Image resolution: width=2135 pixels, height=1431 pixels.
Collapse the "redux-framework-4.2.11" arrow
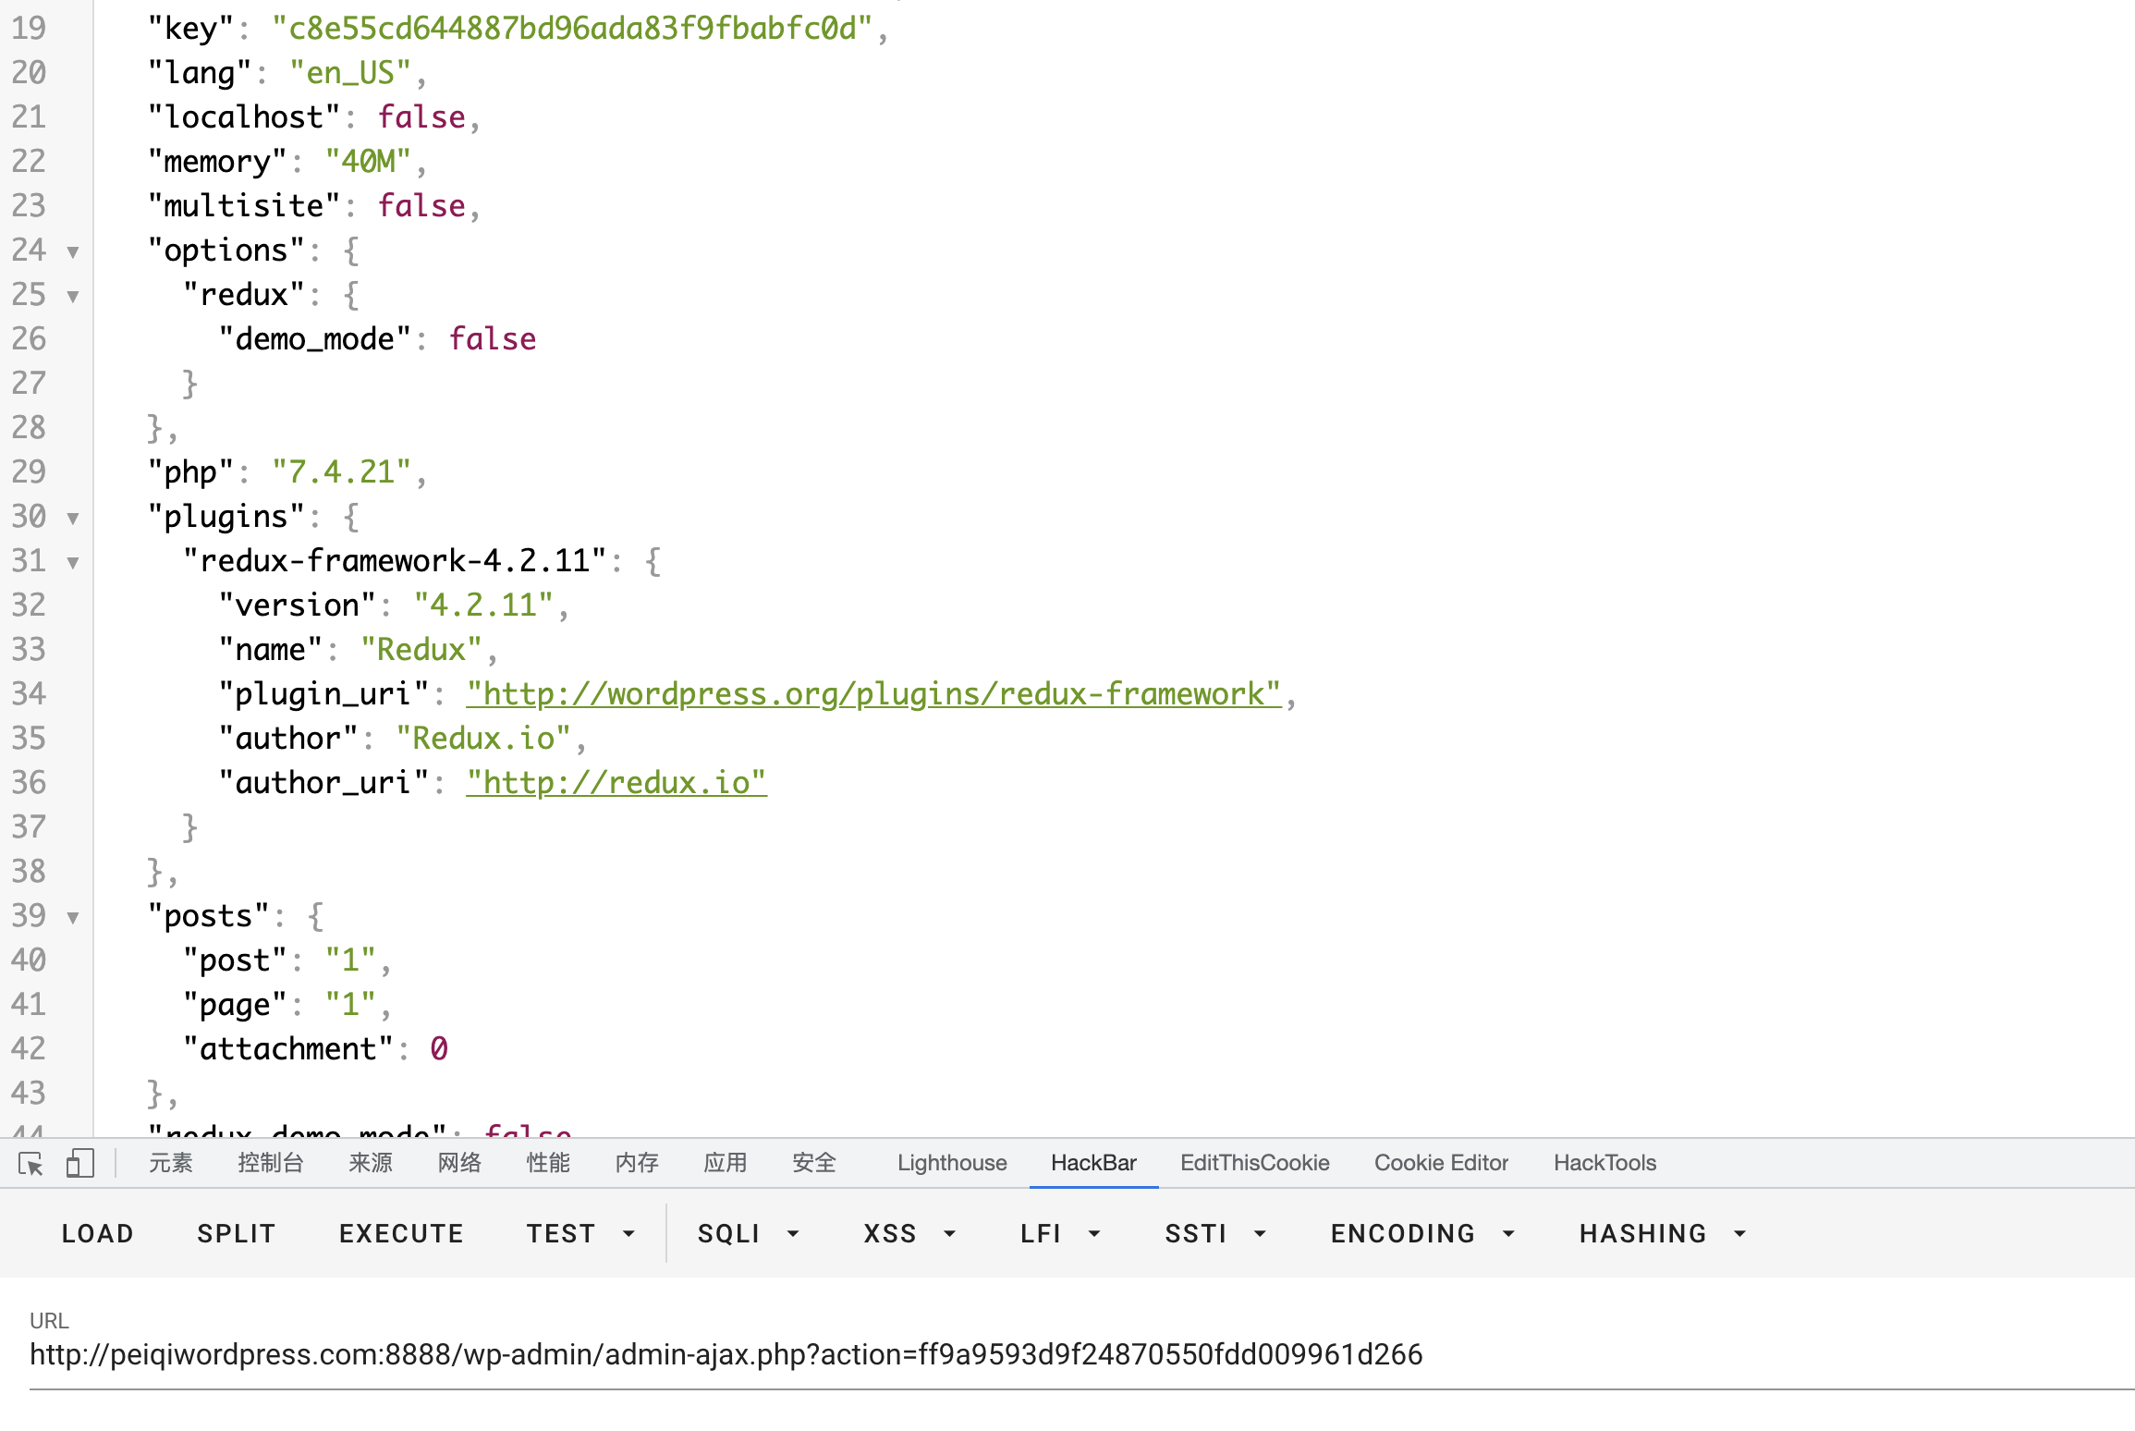[73, 562]
